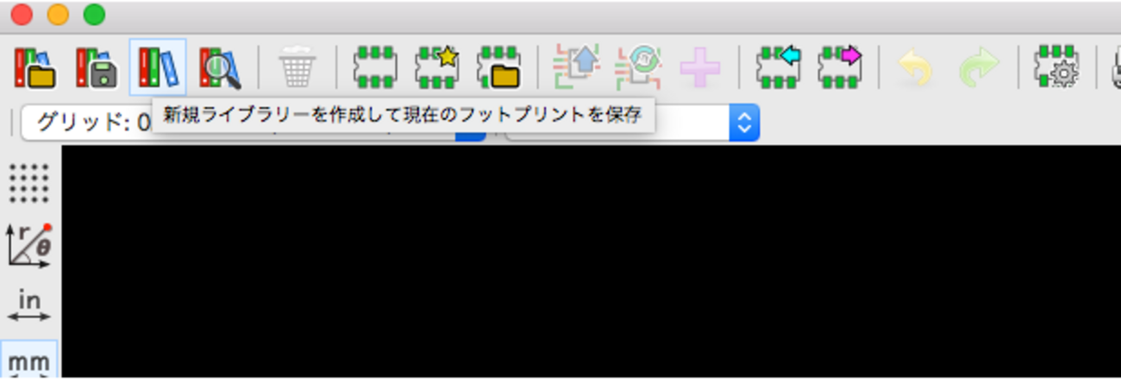
Task: Launch the footprint wizard with star
Action: click(x=437, y=67)
